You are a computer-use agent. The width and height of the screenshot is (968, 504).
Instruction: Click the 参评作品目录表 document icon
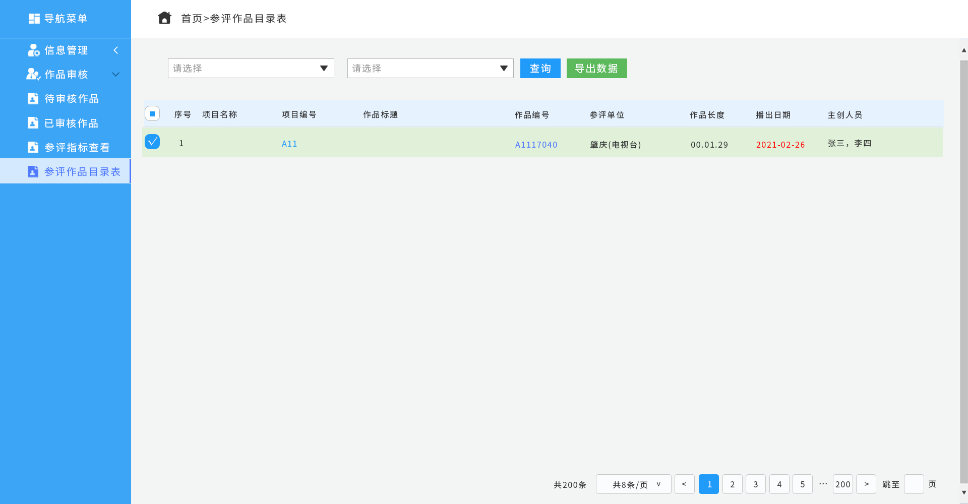tap(33, 172)
